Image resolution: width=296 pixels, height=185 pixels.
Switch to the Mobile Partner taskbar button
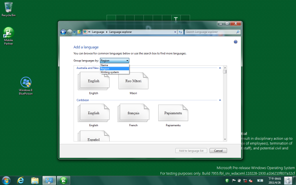(64, 180)
